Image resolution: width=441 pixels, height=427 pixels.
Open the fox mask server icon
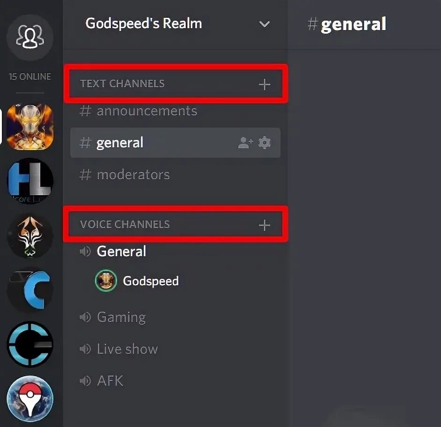click(30, 236)
